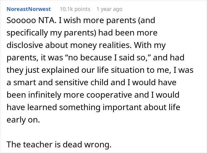Image resolution: width=207 pixels, height=153 pixels.
Task: Click the '1 year ago' timestamp
Action: tap(109, 9)
